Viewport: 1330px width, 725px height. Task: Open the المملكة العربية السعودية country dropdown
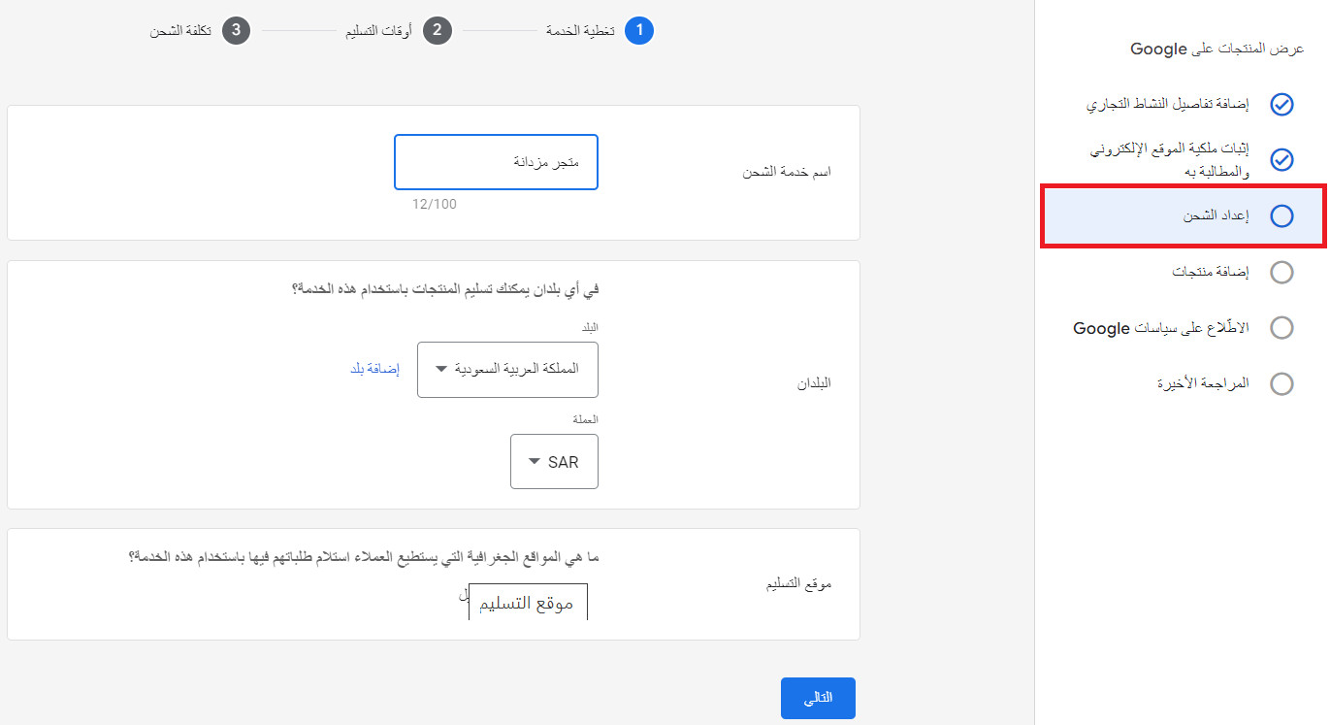507,370
